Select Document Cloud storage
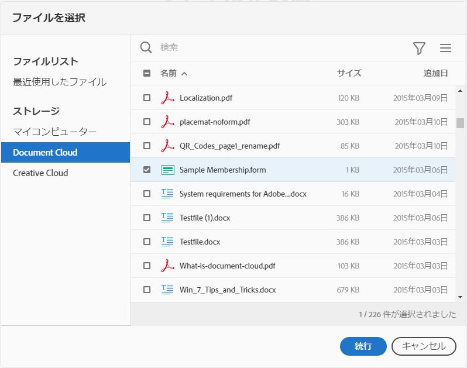 click(x=66, y=153)
